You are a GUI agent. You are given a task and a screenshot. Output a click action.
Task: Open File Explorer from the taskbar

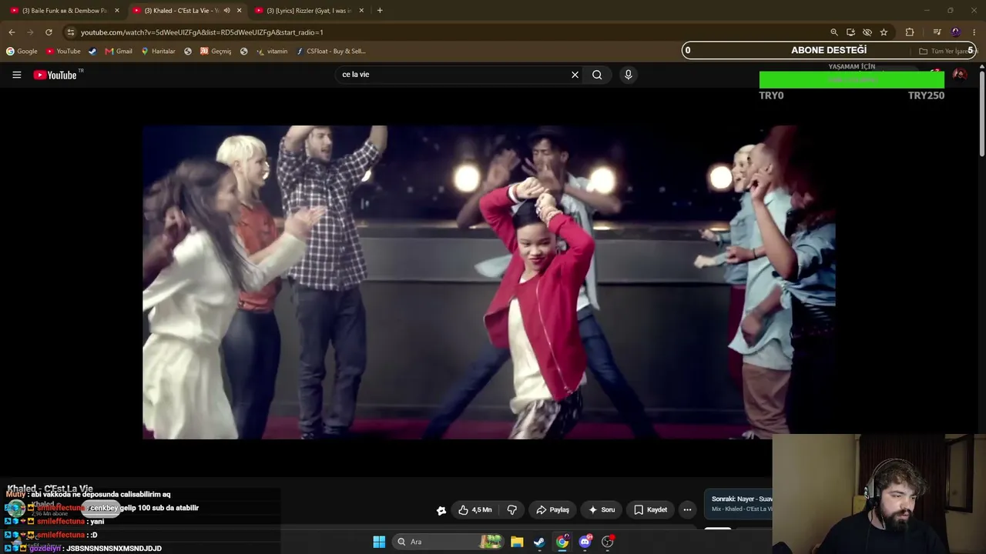coord(517,542)
